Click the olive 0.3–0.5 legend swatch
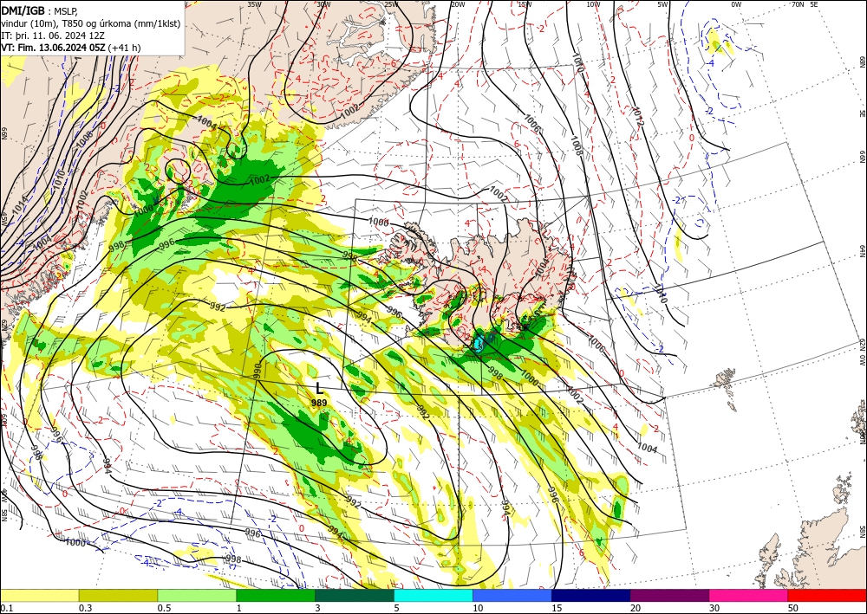 point(118,595)
